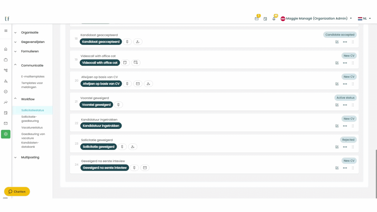The image size is (377, 212).
Task: Open Templates voor meldingen item
Action: coord(32,85)
